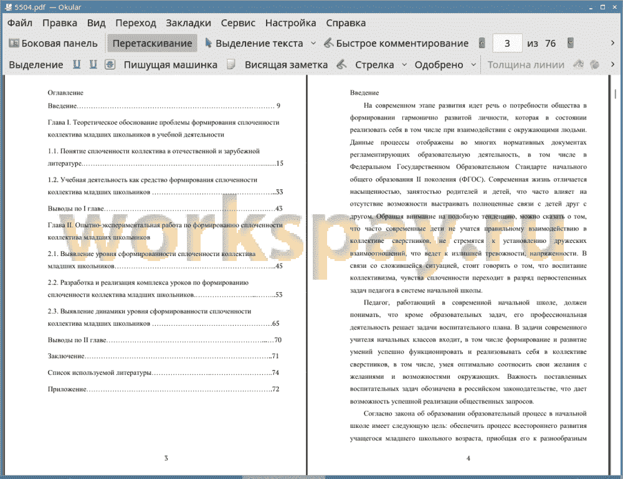Go to next page with the arrow icon
Image resolution: width=623 pixels, height=479 pixels.
(x=571, y=43)
